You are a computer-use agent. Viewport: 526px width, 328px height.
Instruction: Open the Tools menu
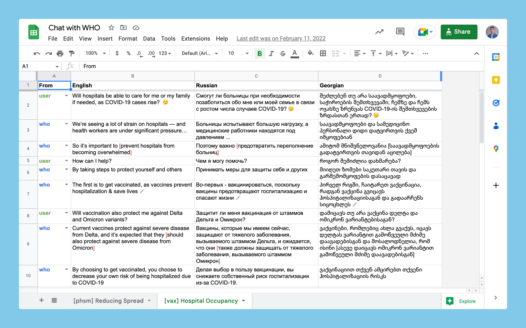coord(168,39)
